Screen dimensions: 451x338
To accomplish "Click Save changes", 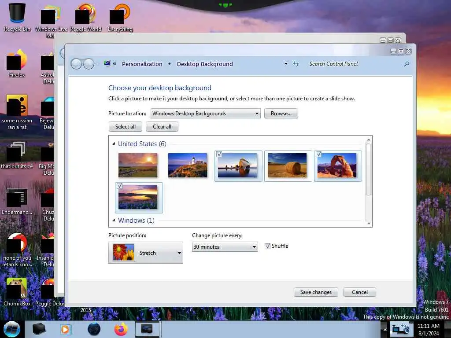I will pyautogui.click(x=316, y=292).
